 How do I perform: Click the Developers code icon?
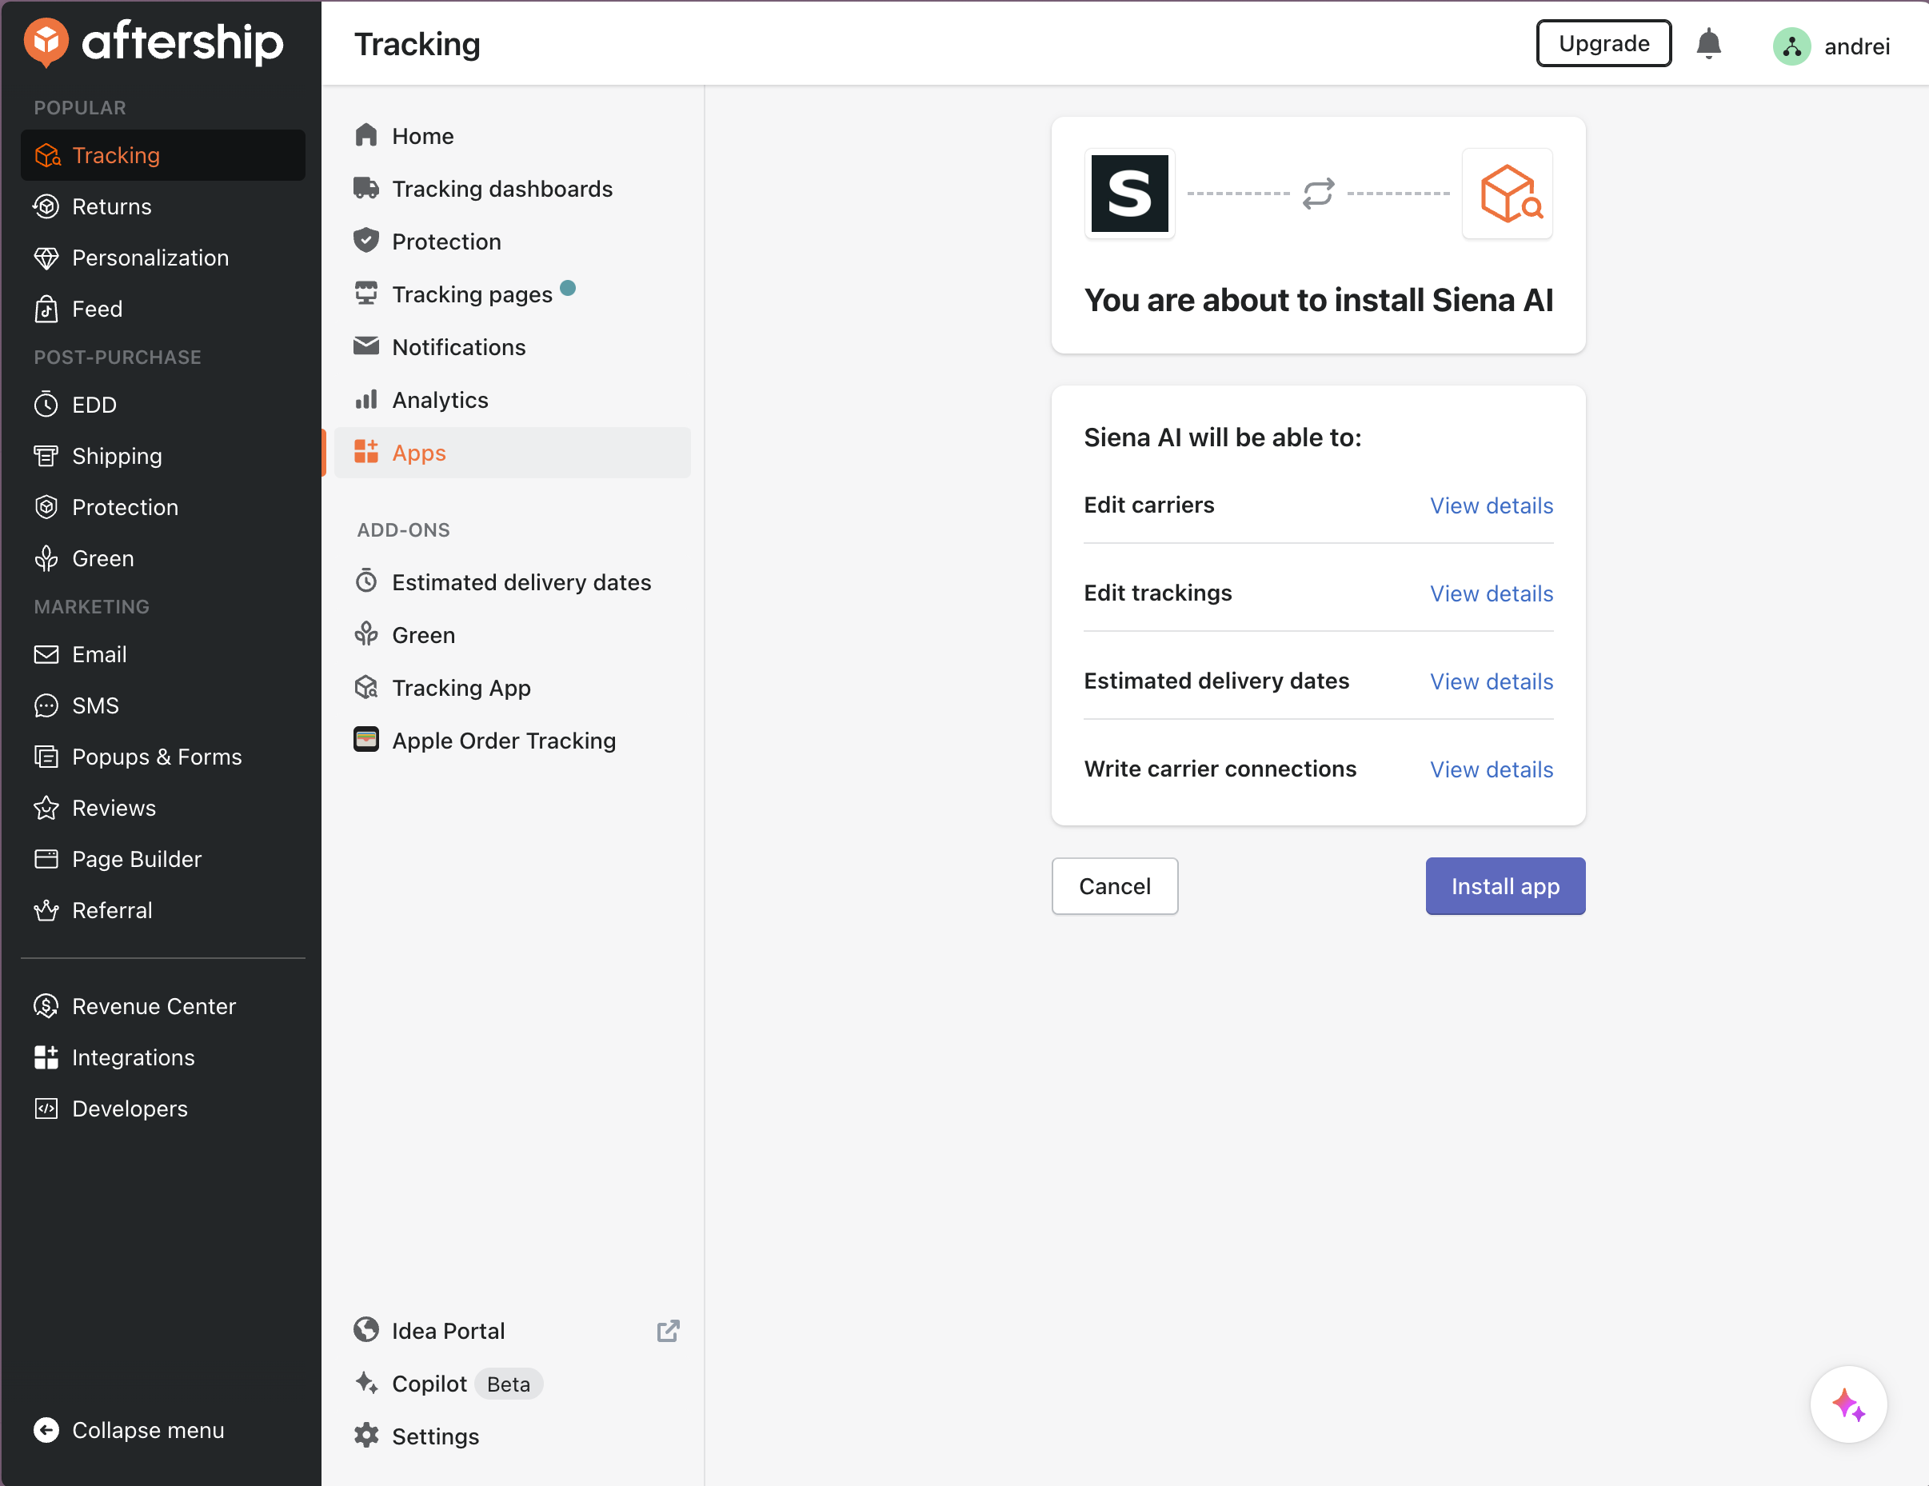coord(46,1108)
